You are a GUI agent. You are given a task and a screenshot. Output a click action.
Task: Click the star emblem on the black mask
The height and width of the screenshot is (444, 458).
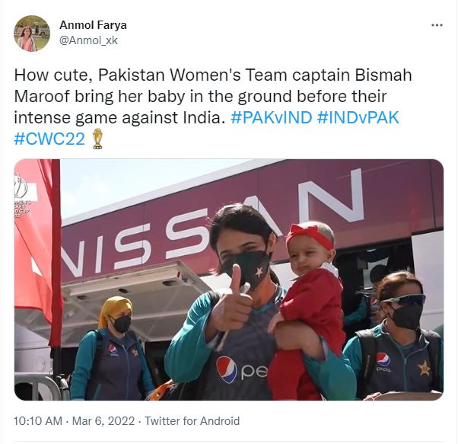click(x=259, y=272)
